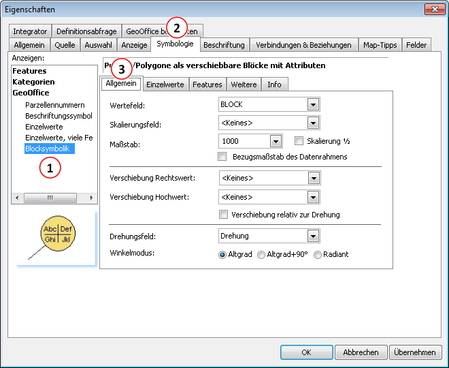Open the Einzelwerte inner tab
The image size is (449, 368).
coord(165,85)
